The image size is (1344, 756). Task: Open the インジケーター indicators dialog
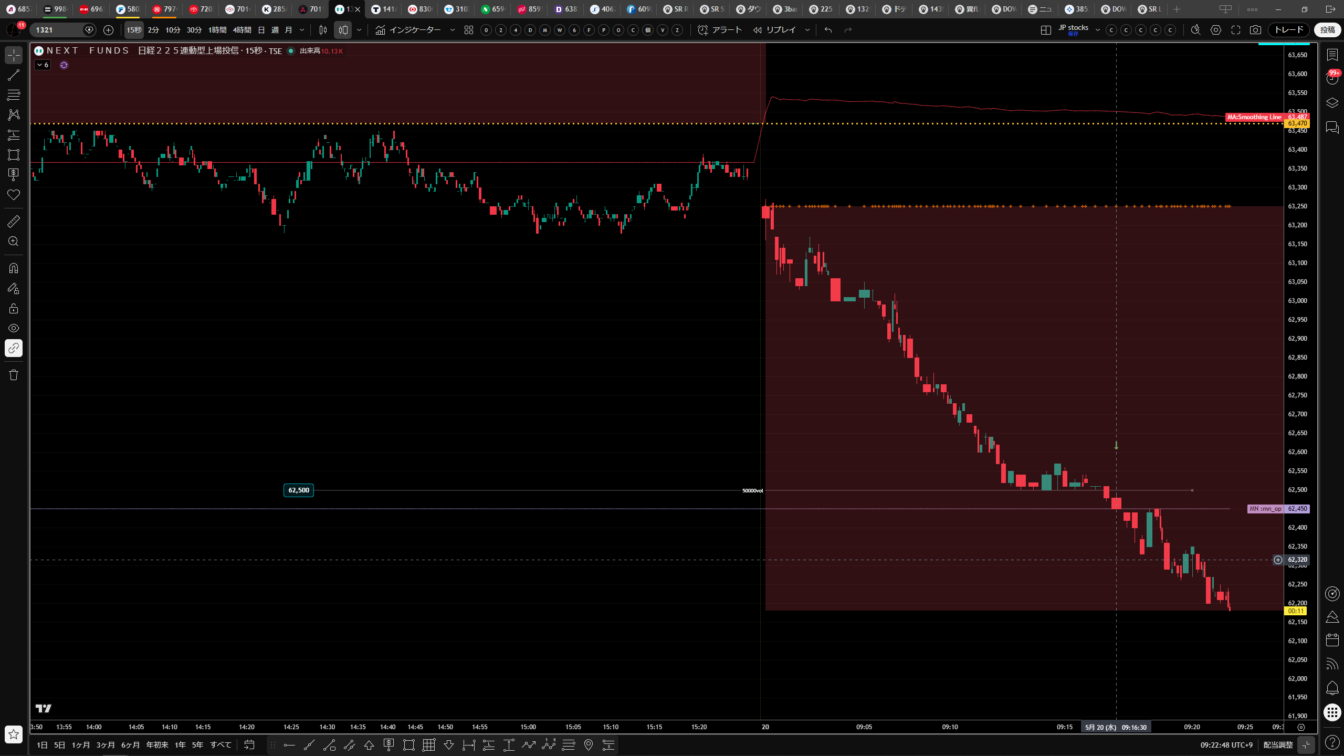coord(408,30)
